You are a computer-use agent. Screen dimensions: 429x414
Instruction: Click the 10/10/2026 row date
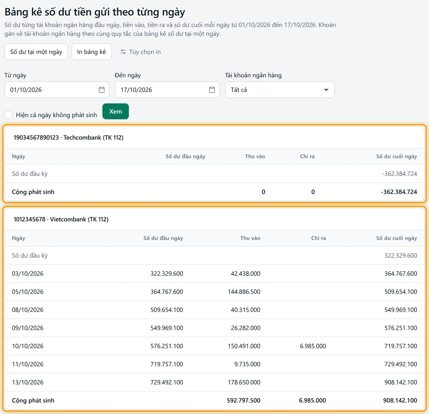[28, 346]
